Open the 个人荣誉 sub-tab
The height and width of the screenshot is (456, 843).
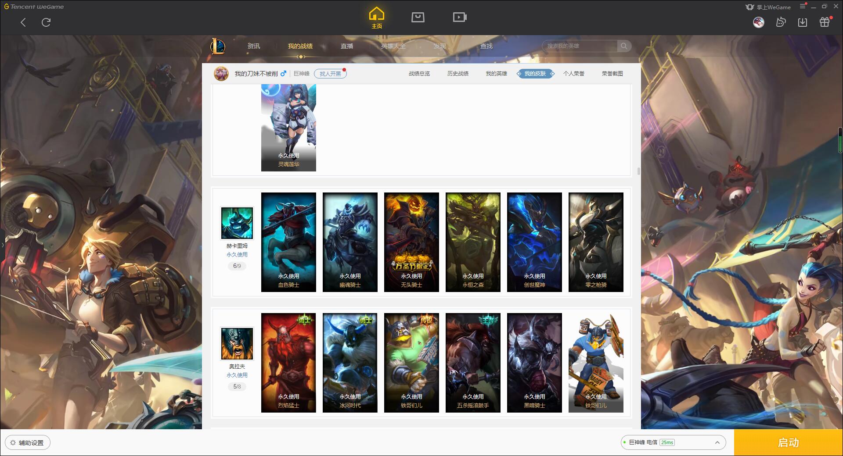click(574, 74)
